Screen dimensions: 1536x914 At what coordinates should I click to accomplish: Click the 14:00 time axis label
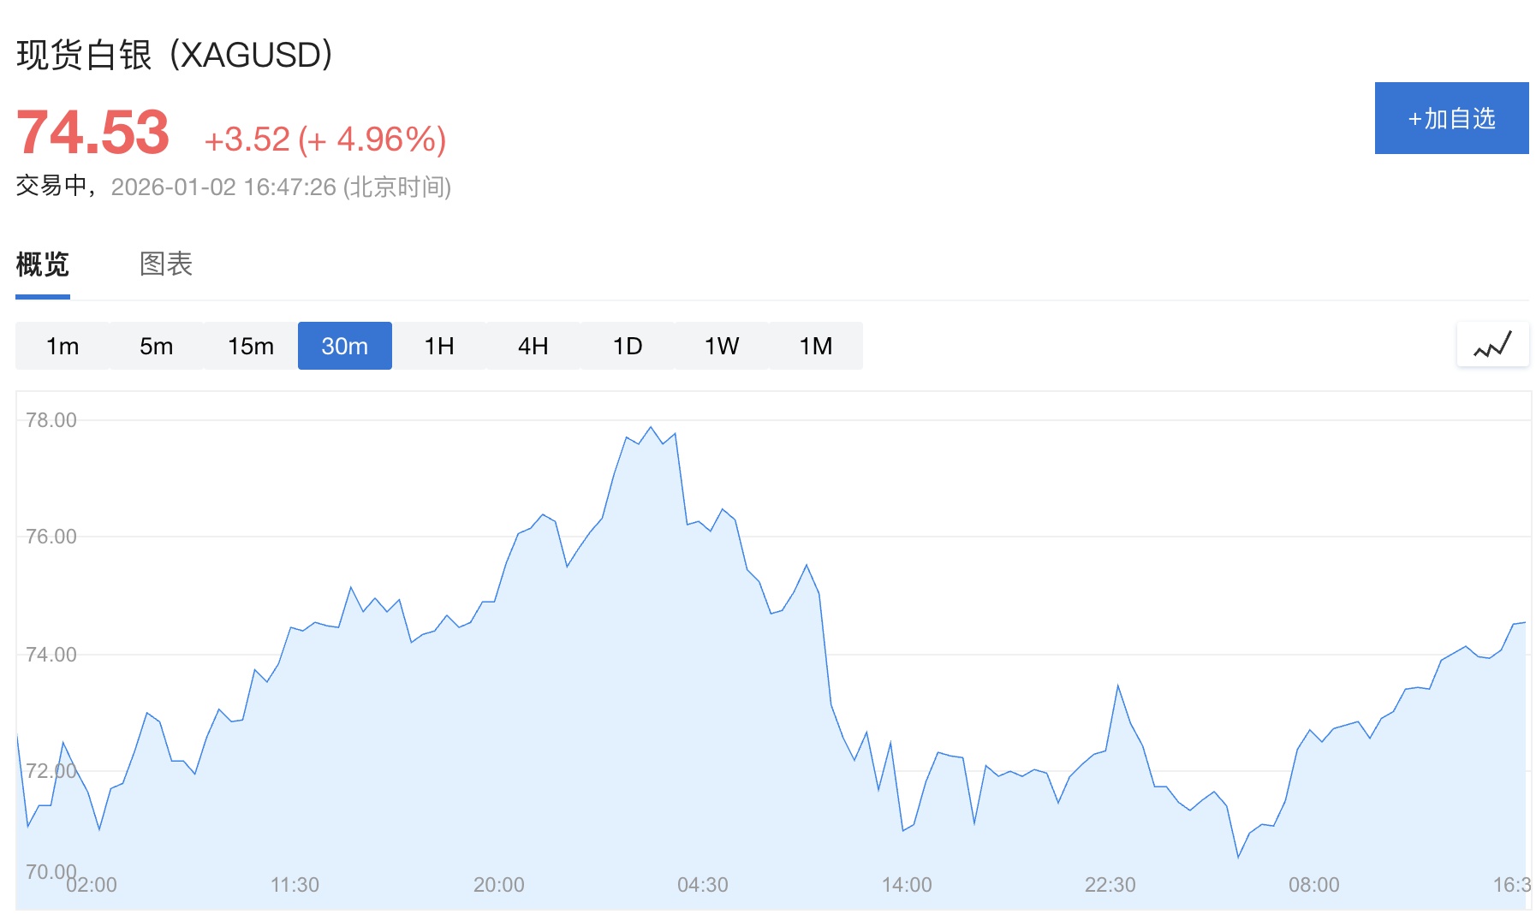click(x=907, y=885)
